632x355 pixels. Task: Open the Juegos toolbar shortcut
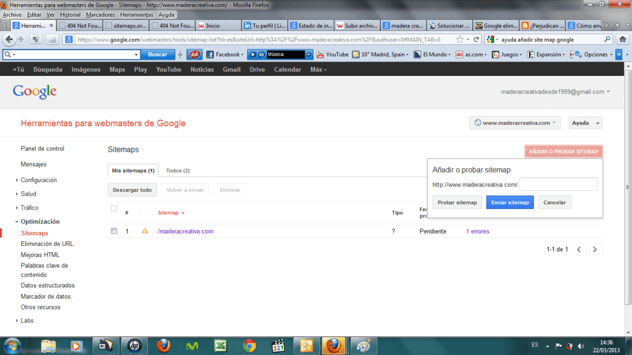coord(507,55)
